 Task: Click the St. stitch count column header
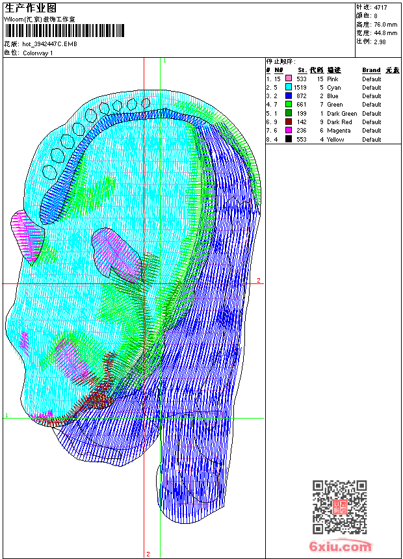tap(302, 70)
